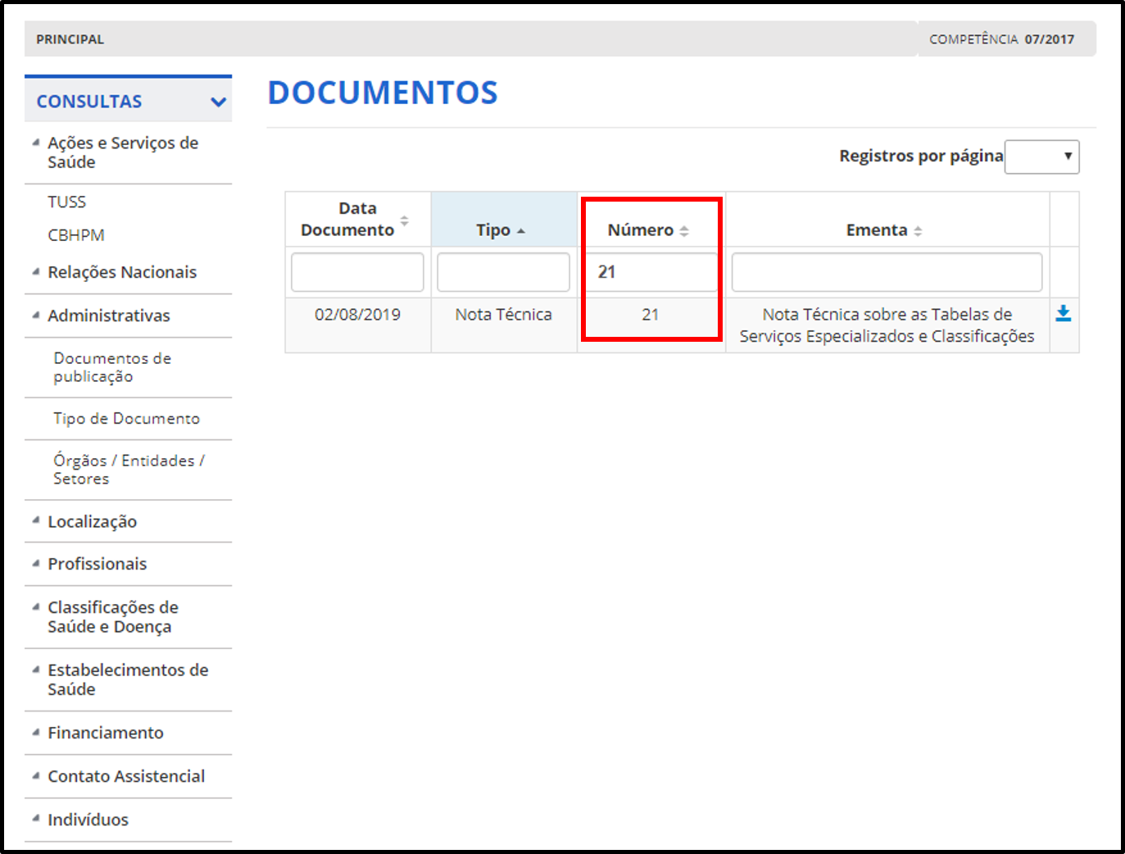Open Tipo de Documento page
The height and width of the screenshot is (854, 1125).
point(126,419)
